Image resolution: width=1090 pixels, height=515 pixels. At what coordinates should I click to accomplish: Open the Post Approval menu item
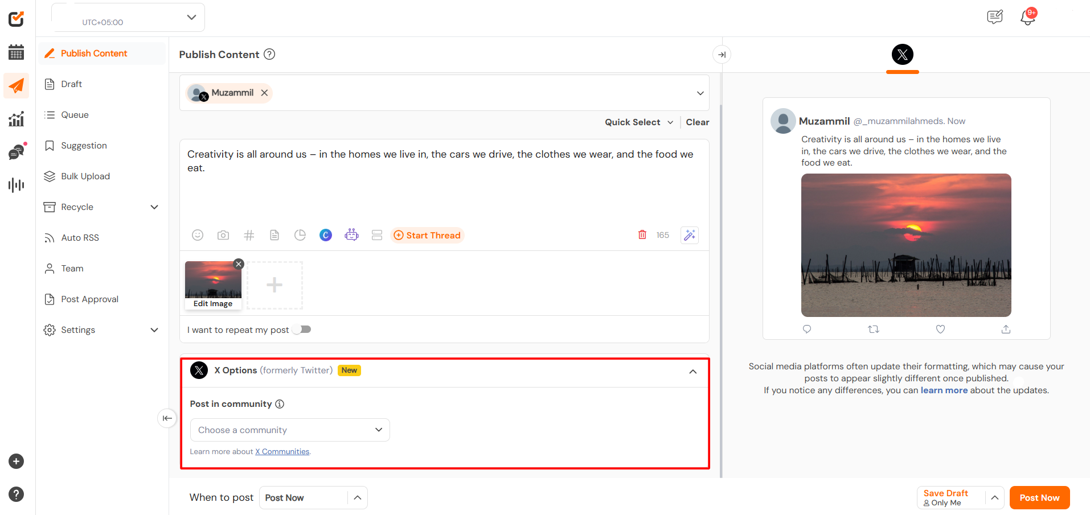[x=103, y=299]
